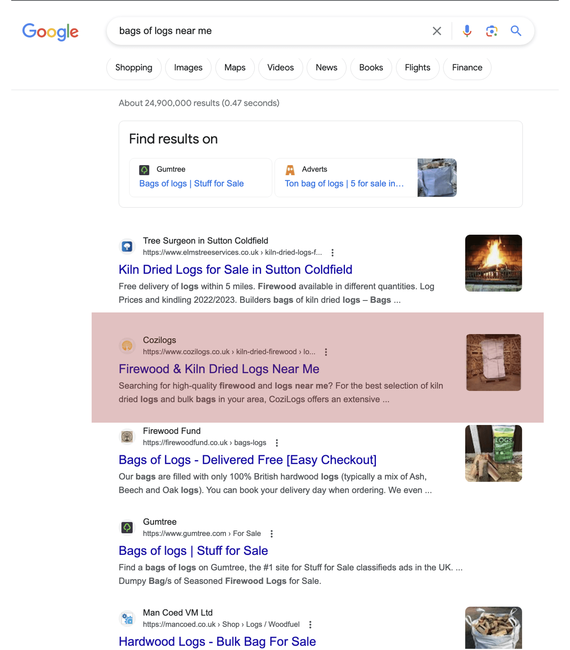Screen dimensions: 570x650
Task: Open more options for Man Coed result
Action: (x=310, y=625)
